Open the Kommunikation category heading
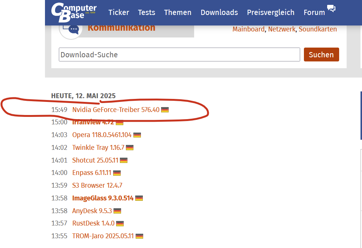Image resolution: width=362 pixels, height=248 pixels. tap(121, 28)
